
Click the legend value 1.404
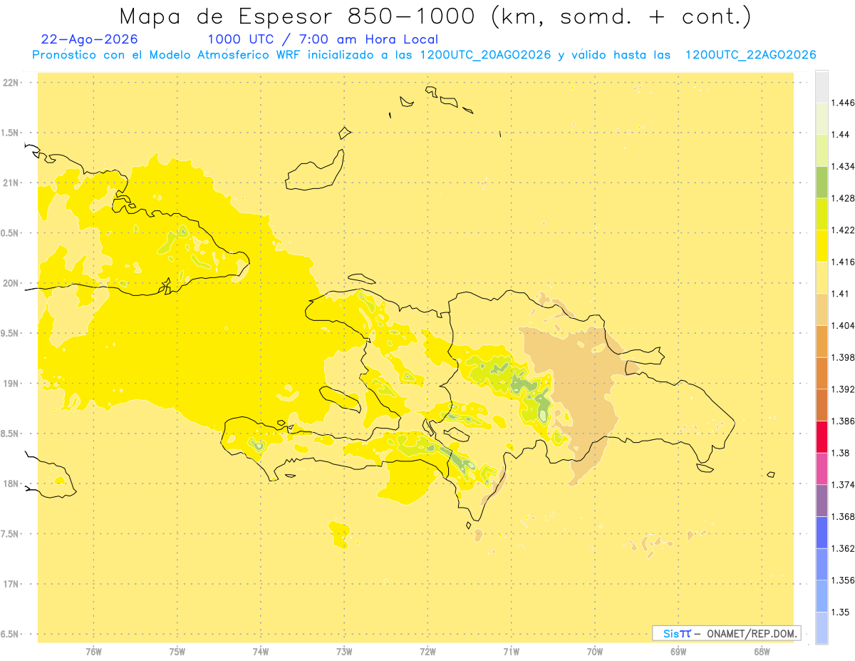[843, 325]
